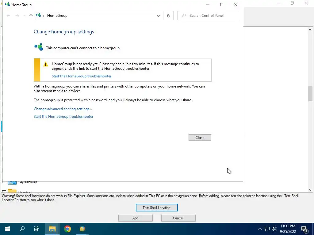Click the volume speaker icon in tray
Image resolution: width=314 pixels, height=235 pixels.
[274, 229]
